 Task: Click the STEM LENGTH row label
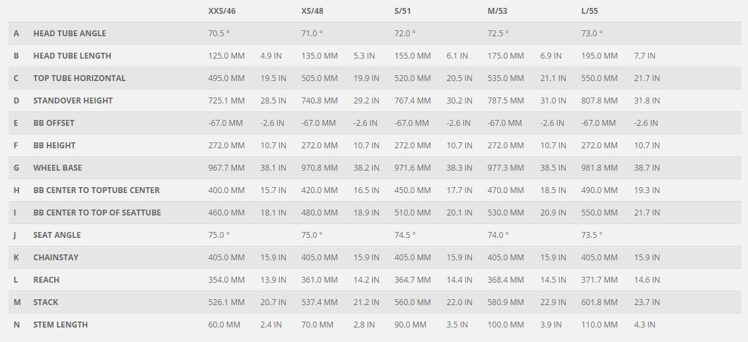[x=60, y=325]
